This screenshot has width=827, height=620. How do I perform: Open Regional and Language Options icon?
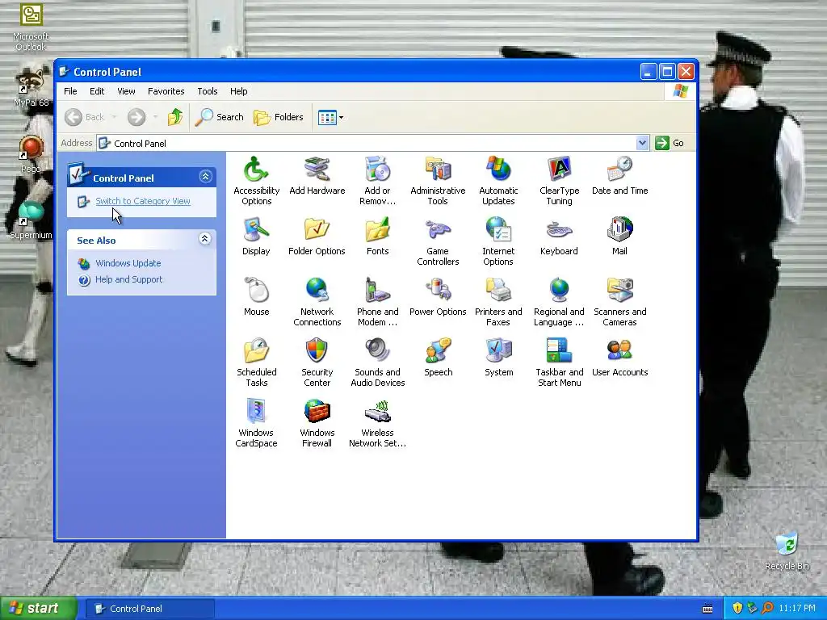point(559,302)
